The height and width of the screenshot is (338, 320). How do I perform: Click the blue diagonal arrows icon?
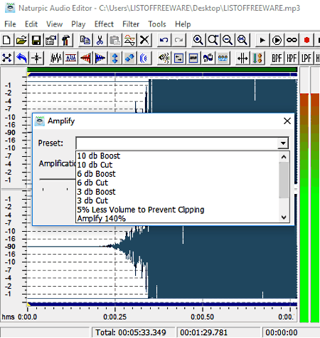pos(129,58)
